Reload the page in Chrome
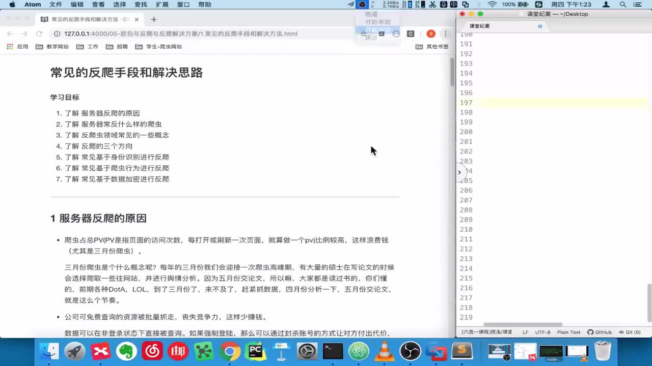Image resolution: width=652 pixels, height=366 pixels. pos(39,34)
